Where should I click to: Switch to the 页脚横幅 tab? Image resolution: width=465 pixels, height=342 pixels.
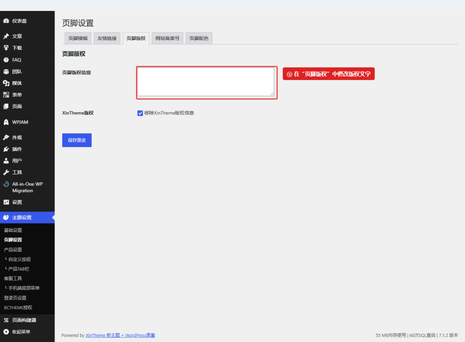(x=78, y=38)
